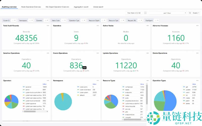
Task: Open more options on Namespaces chart
Action: [98, 81]
